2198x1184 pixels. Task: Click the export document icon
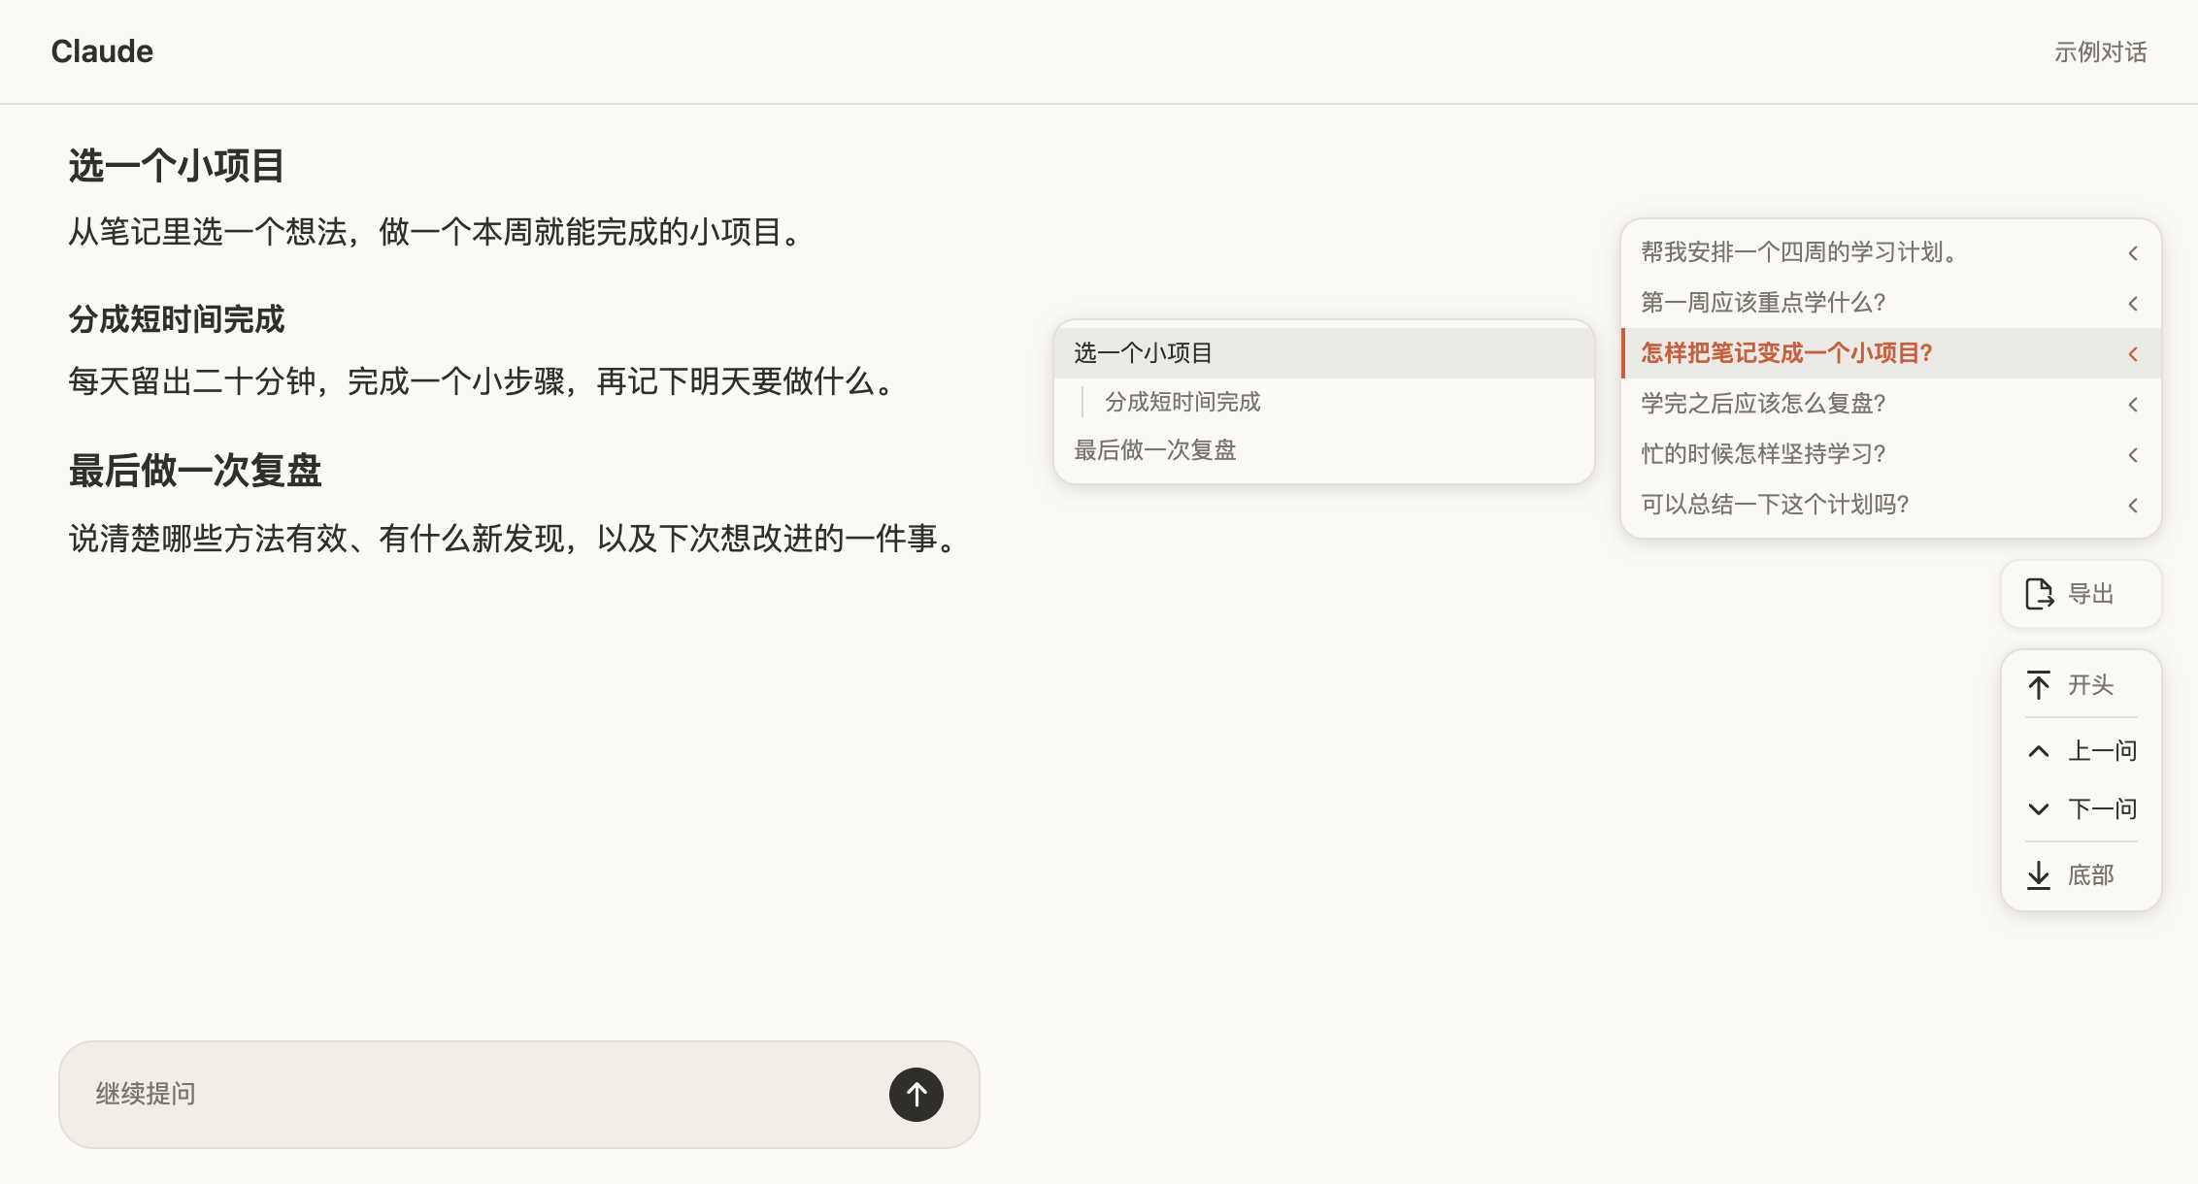tap(2039, 594)
